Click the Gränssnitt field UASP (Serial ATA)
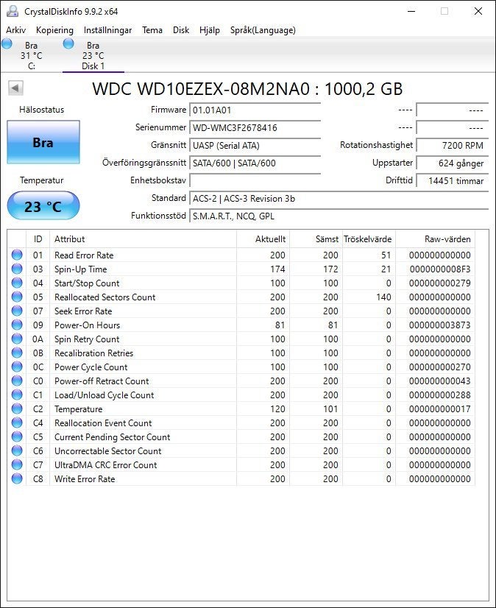Screen dimensions: 496x608 [255, 146]
